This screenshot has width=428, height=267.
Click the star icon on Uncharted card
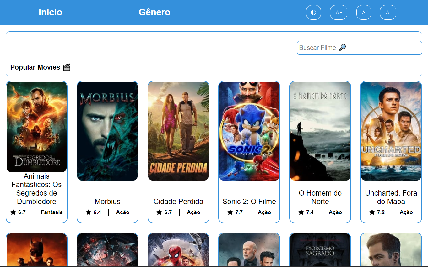coord(372,212)
